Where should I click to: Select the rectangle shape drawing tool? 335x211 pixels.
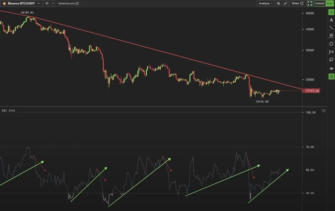pyautogui.click(x=331, y=60)
